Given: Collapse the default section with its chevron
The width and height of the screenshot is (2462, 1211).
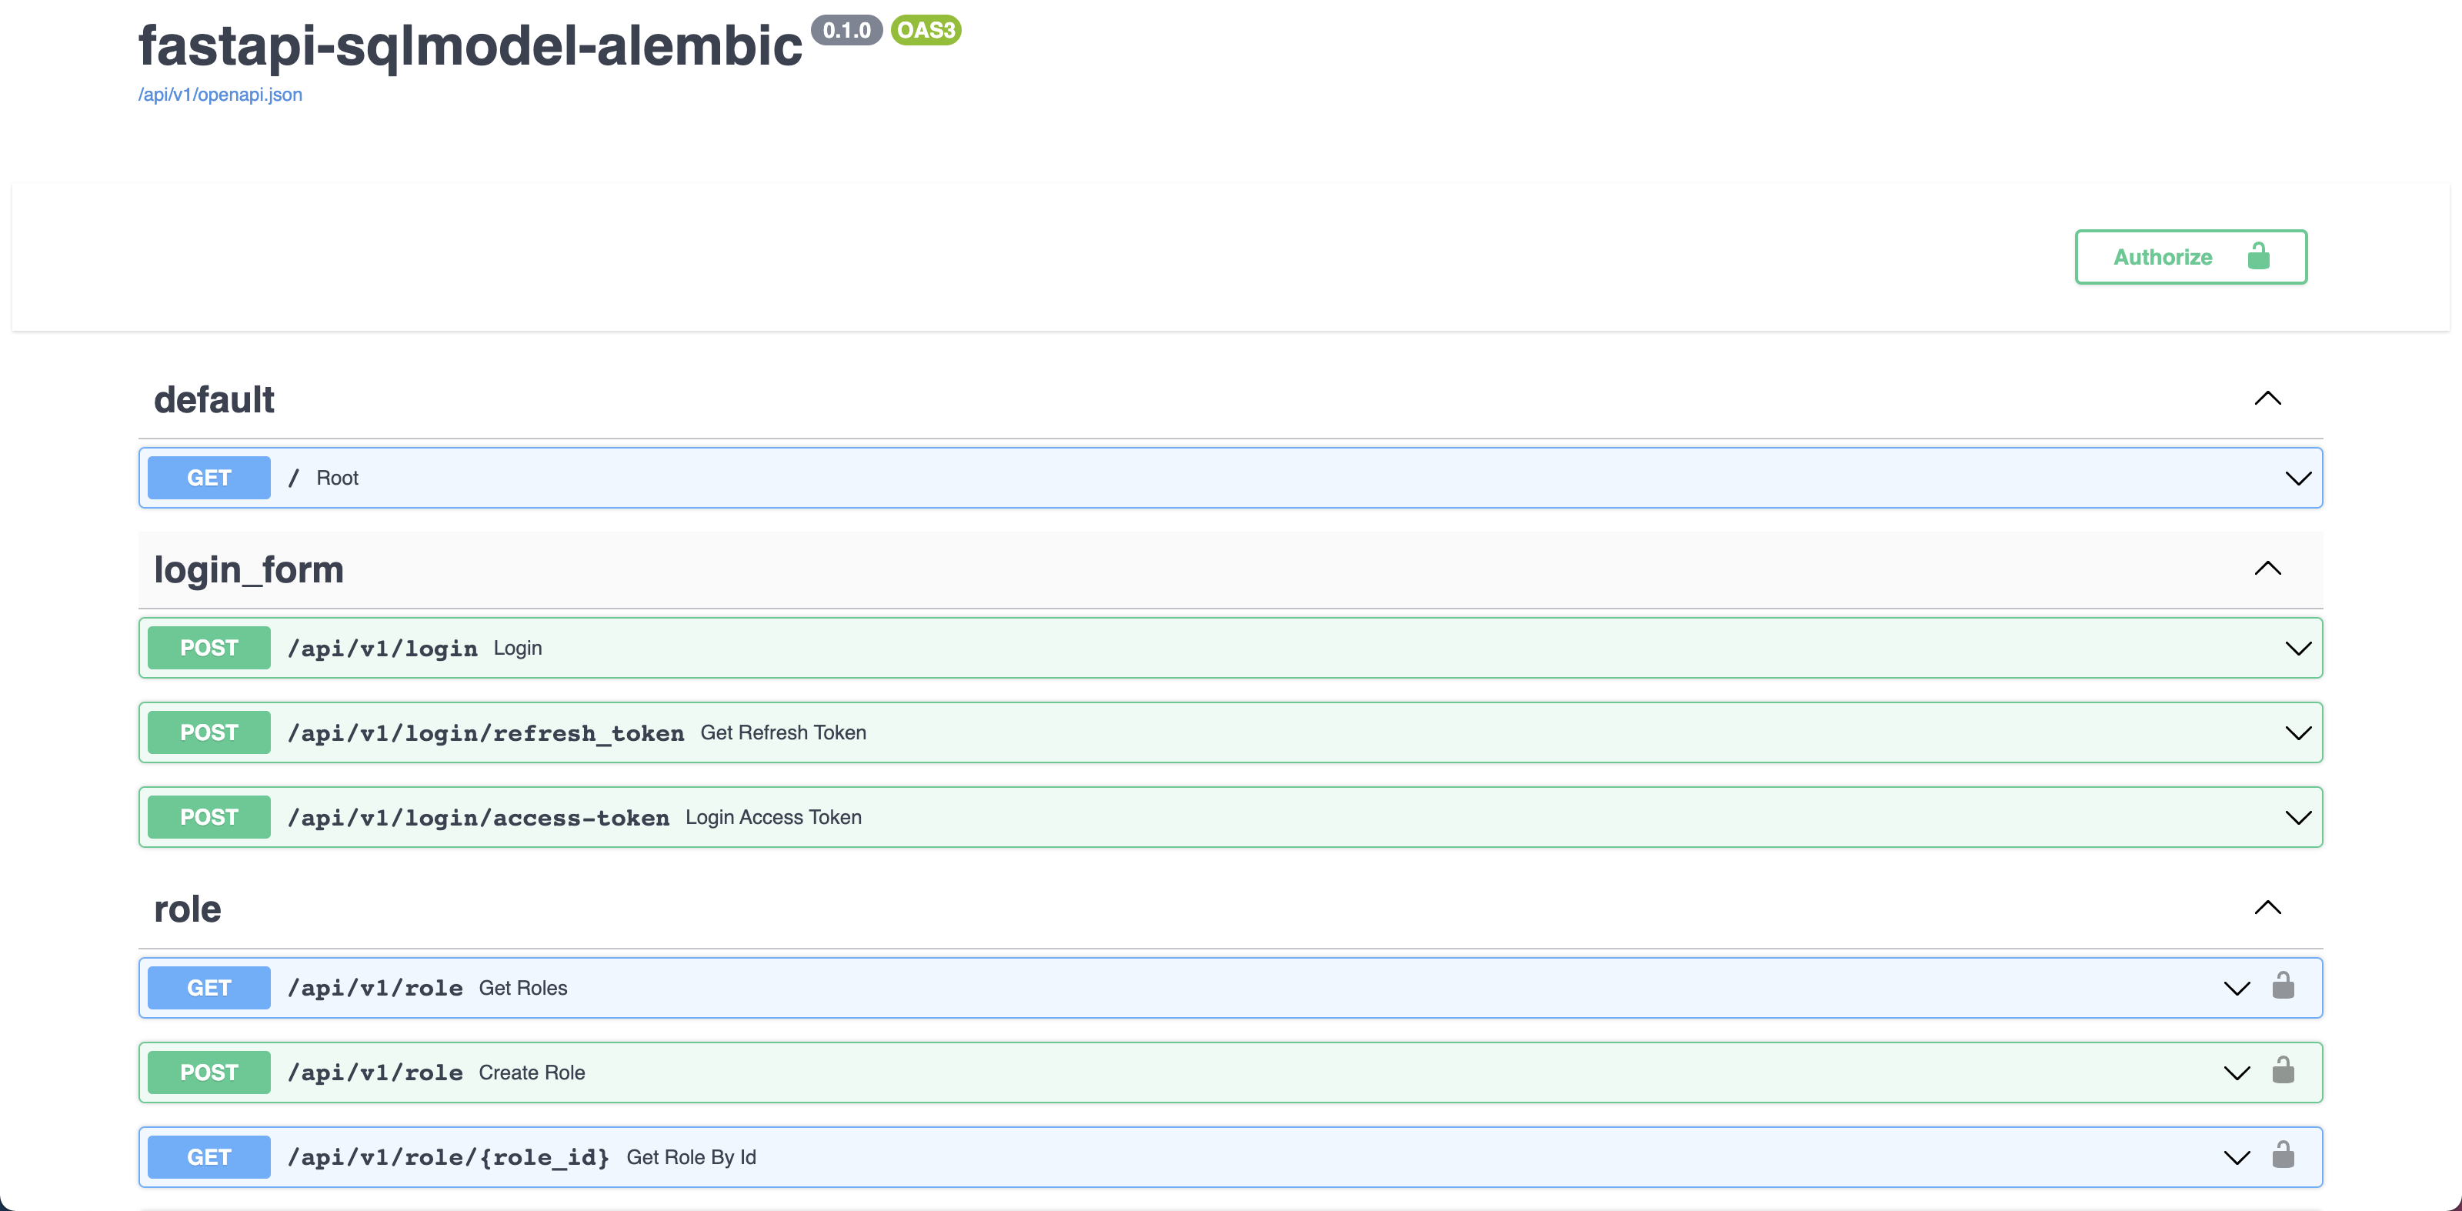Looking at the screenshot, I should coord(2267,399).
